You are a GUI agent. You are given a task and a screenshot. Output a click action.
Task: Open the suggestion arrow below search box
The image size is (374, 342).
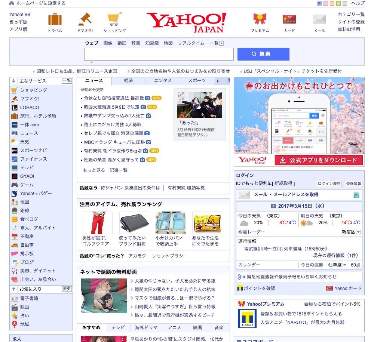[x=92, y=62]
